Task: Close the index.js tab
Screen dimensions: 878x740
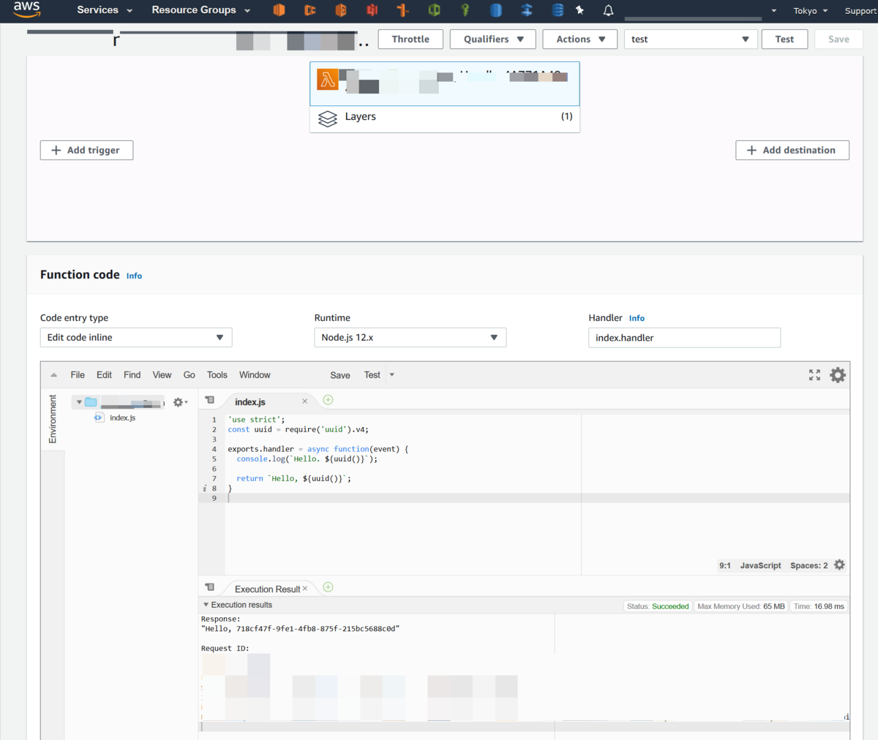Action: click(305, 401)
